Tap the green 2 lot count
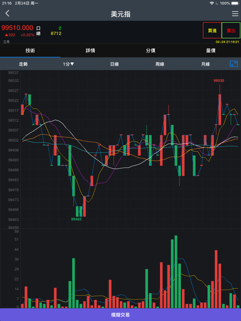Viewport: 241px width, 321px height. (x=60, y=28)
